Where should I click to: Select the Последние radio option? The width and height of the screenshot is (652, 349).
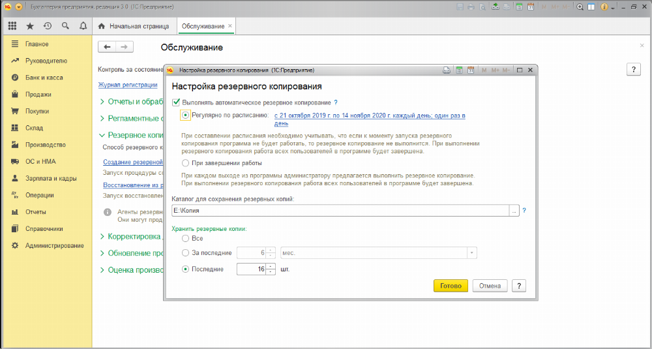click(x=185, y=269)
